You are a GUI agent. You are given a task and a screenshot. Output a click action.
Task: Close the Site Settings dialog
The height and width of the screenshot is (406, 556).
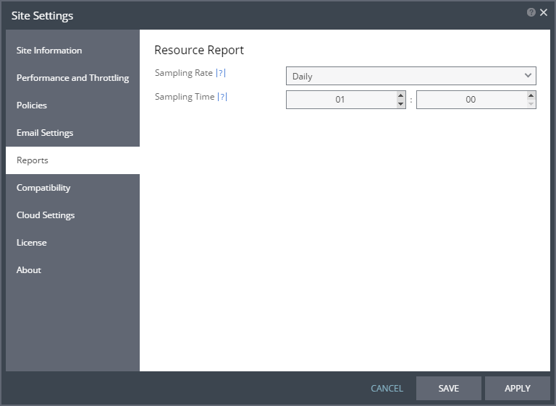click(x=543, y=13)
